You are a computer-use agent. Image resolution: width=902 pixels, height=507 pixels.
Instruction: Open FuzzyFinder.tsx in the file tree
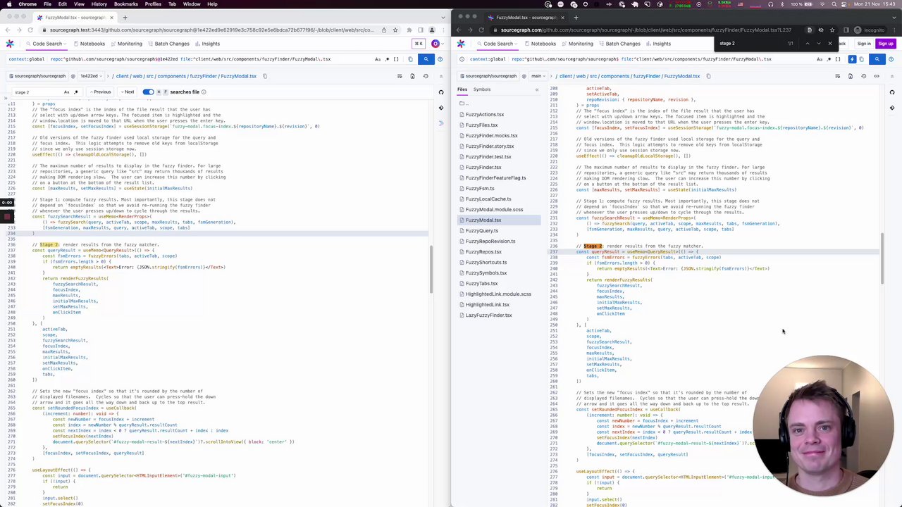483,168
